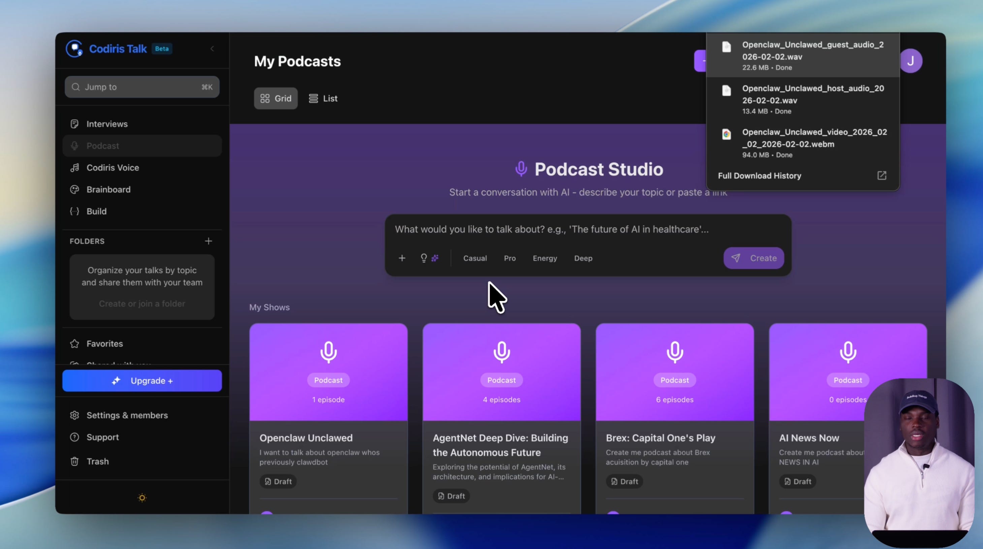Image resolution: width=983 pixels, height=549 pixels.
Task: Click the Settings gear icon
Action: [x=74, y=416]
